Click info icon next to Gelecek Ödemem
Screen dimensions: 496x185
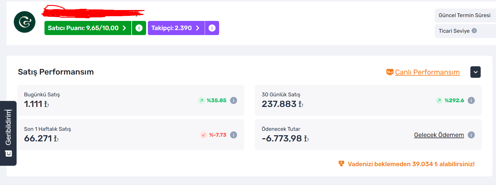pos(471,135)
